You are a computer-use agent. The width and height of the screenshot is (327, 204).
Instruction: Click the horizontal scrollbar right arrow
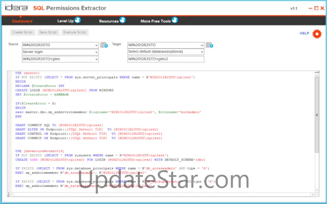pos(312,194)
